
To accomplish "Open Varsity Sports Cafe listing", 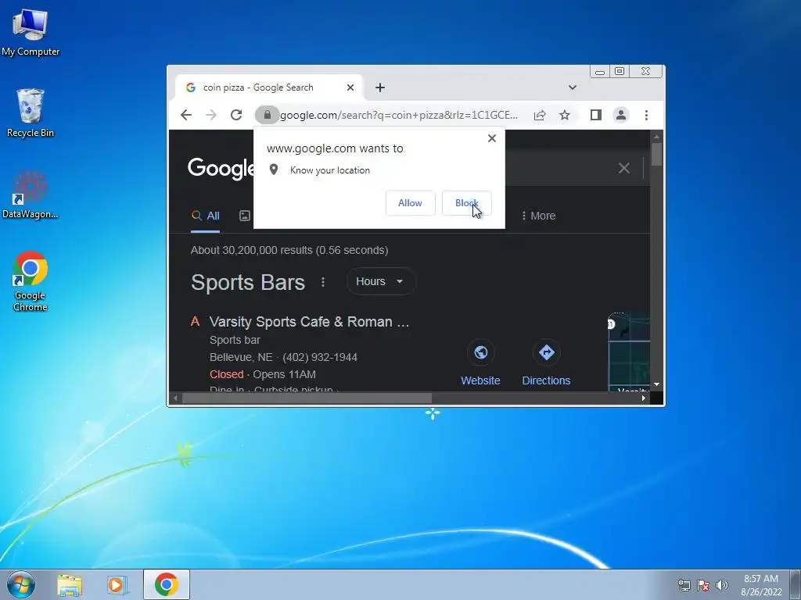I will 309,322.
